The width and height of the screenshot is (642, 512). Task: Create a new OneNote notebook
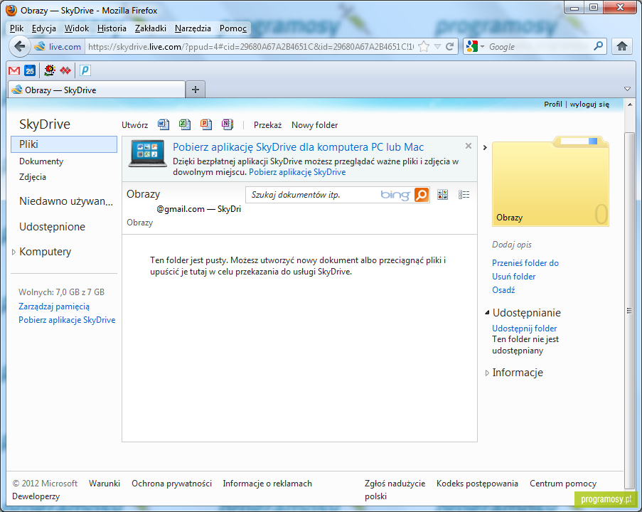[228, 124]
